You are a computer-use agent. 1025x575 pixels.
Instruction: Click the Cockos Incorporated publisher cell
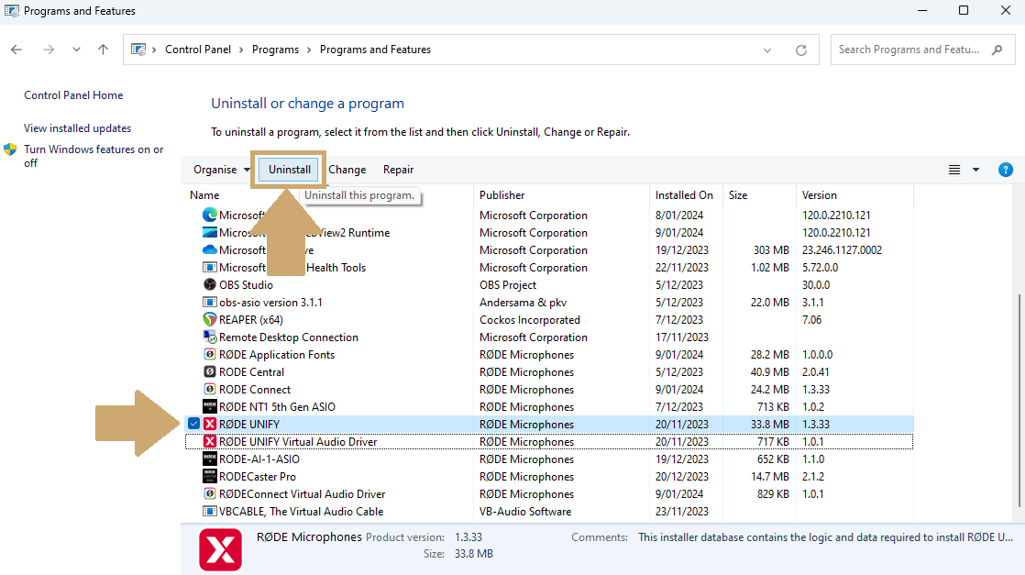point(530,320)
